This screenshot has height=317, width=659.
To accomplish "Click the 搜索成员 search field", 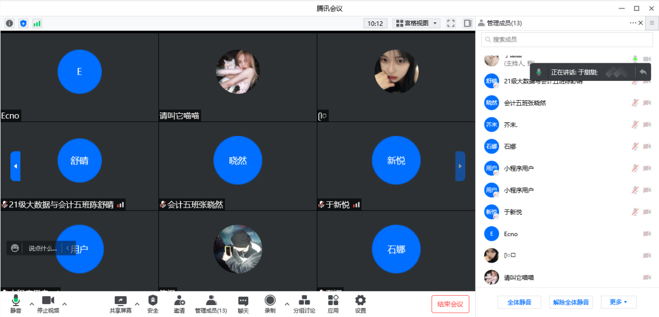I will pyautogui.click(x=567, y=39).
